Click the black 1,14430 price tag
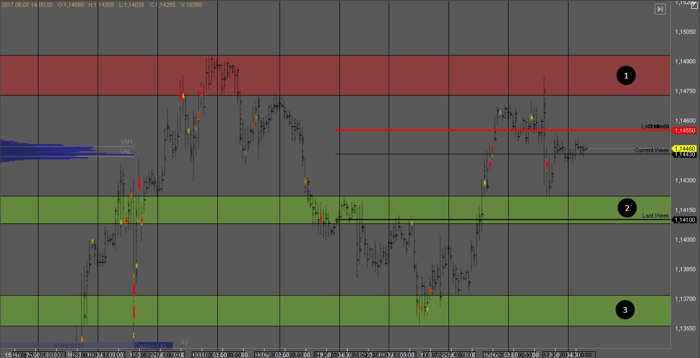The image size is (700, 358). coord(684,154)
